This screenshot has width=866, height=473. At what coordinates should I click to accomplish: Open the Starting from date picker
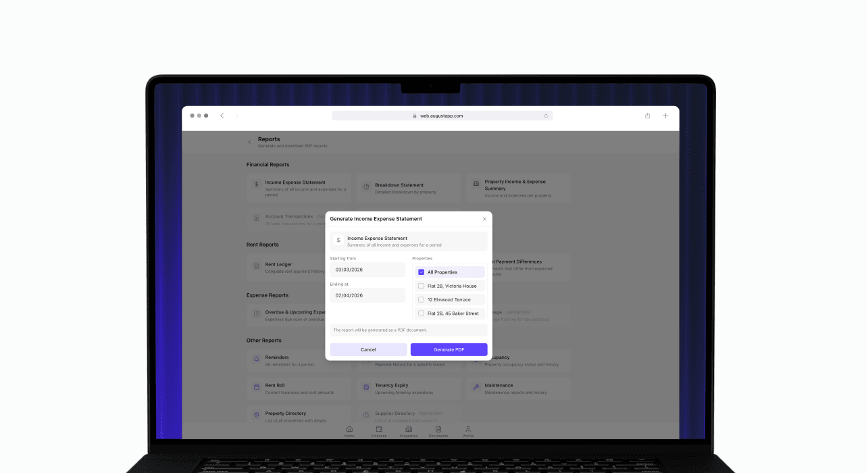point(367,269)
